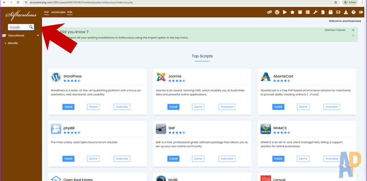The width and height of the screenshot is (367, 181).
Task: Click the WordPress manager icon in toolbar
Action: tap(277, 12)
